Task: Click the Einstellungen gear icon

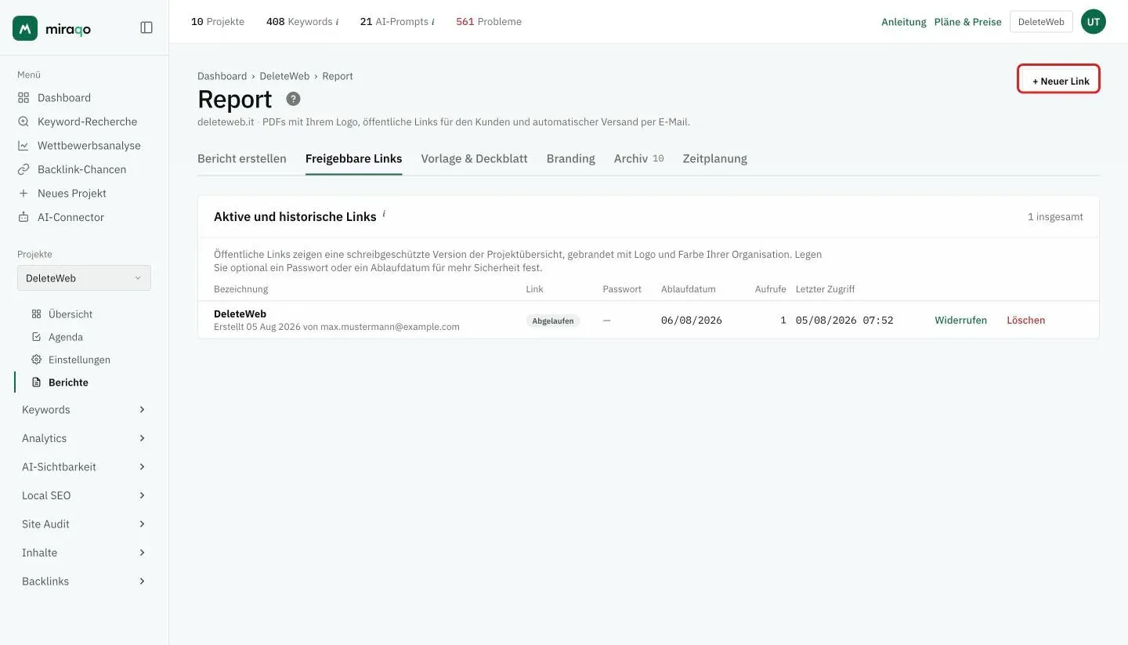Action: [36, 360]
